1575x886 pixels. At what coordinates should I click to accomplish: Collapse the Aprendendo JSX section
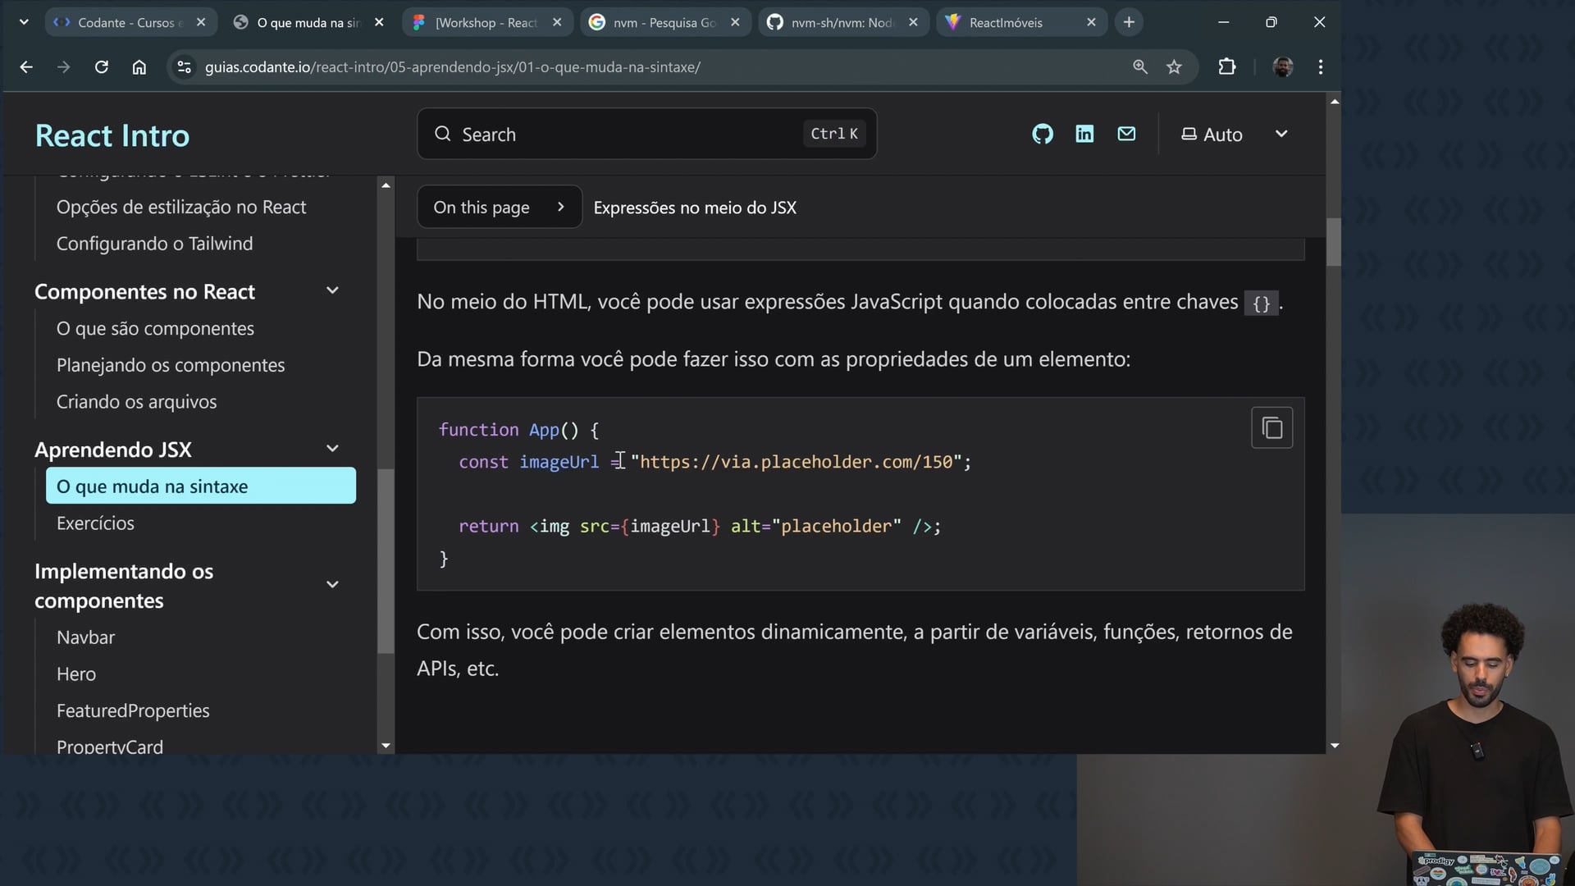point(332,449)
